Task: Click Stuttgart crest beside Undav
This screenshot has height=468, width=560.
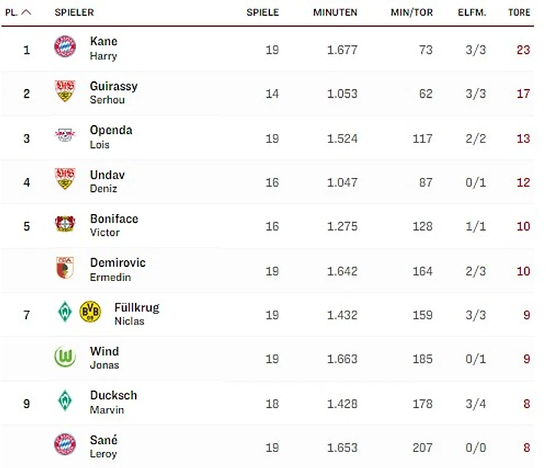Action: click(x=65, y=180)
